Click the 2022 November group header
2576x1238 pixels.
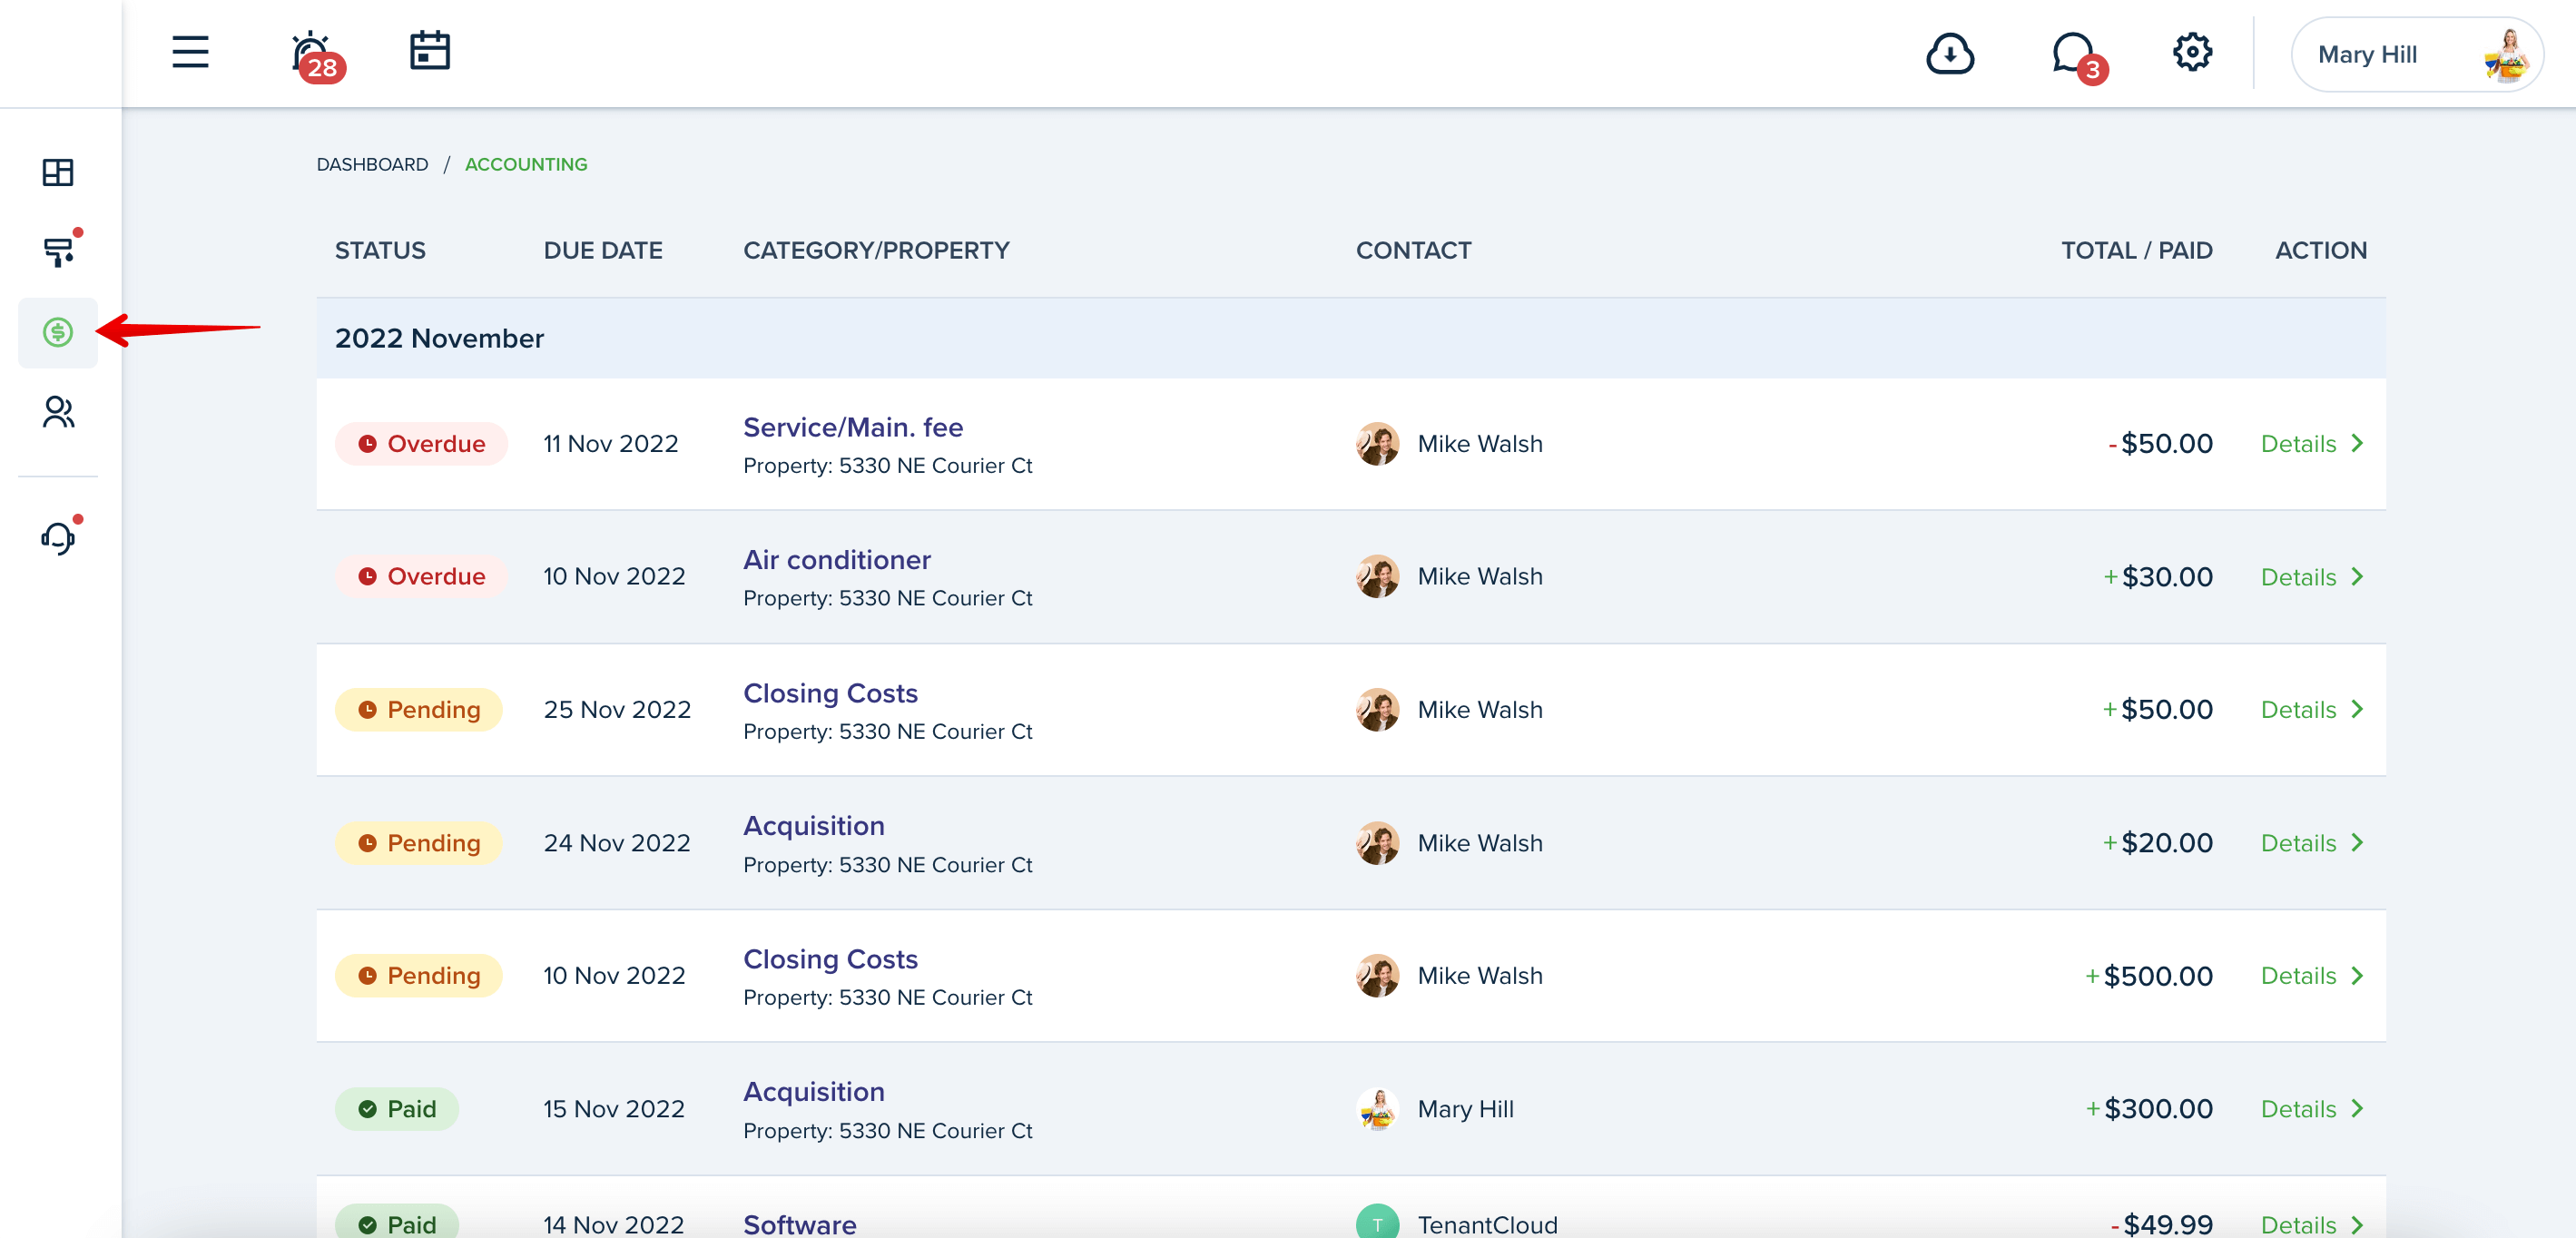tap(1351, 338)
